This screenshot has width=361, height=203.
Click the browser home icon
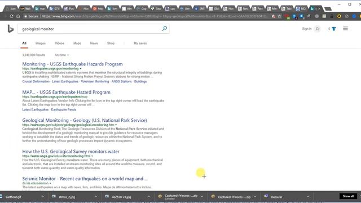[x=18, y=16]
